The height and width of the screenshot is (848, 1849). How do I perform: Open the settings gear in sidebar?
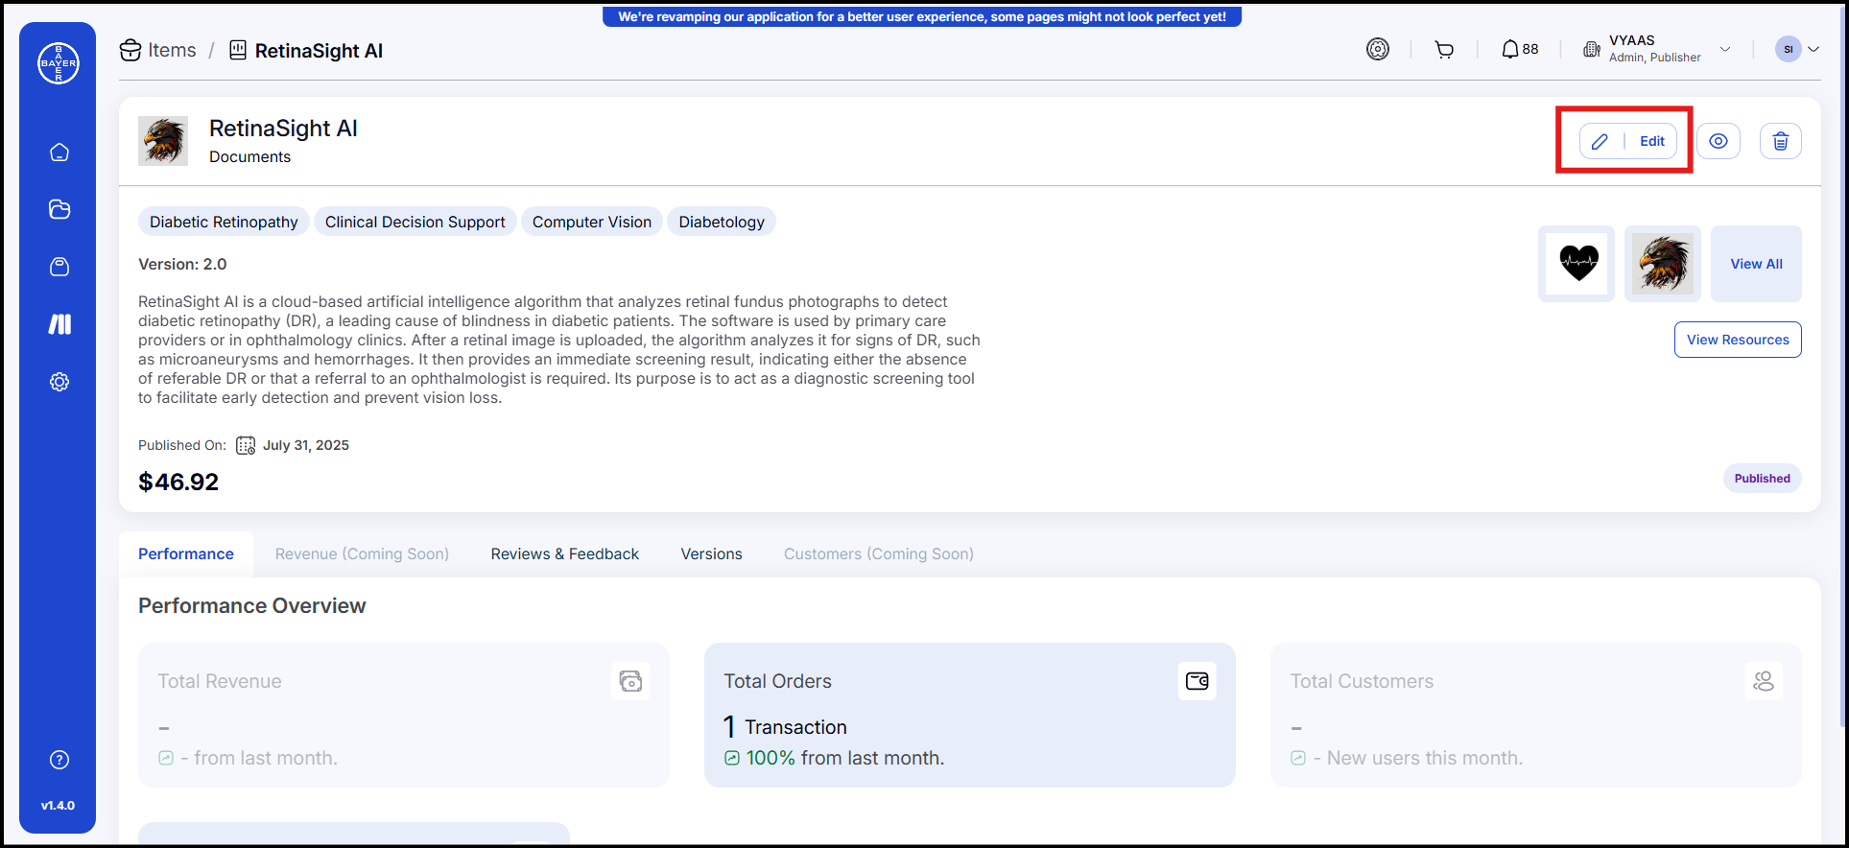click(x=59, y=382)
